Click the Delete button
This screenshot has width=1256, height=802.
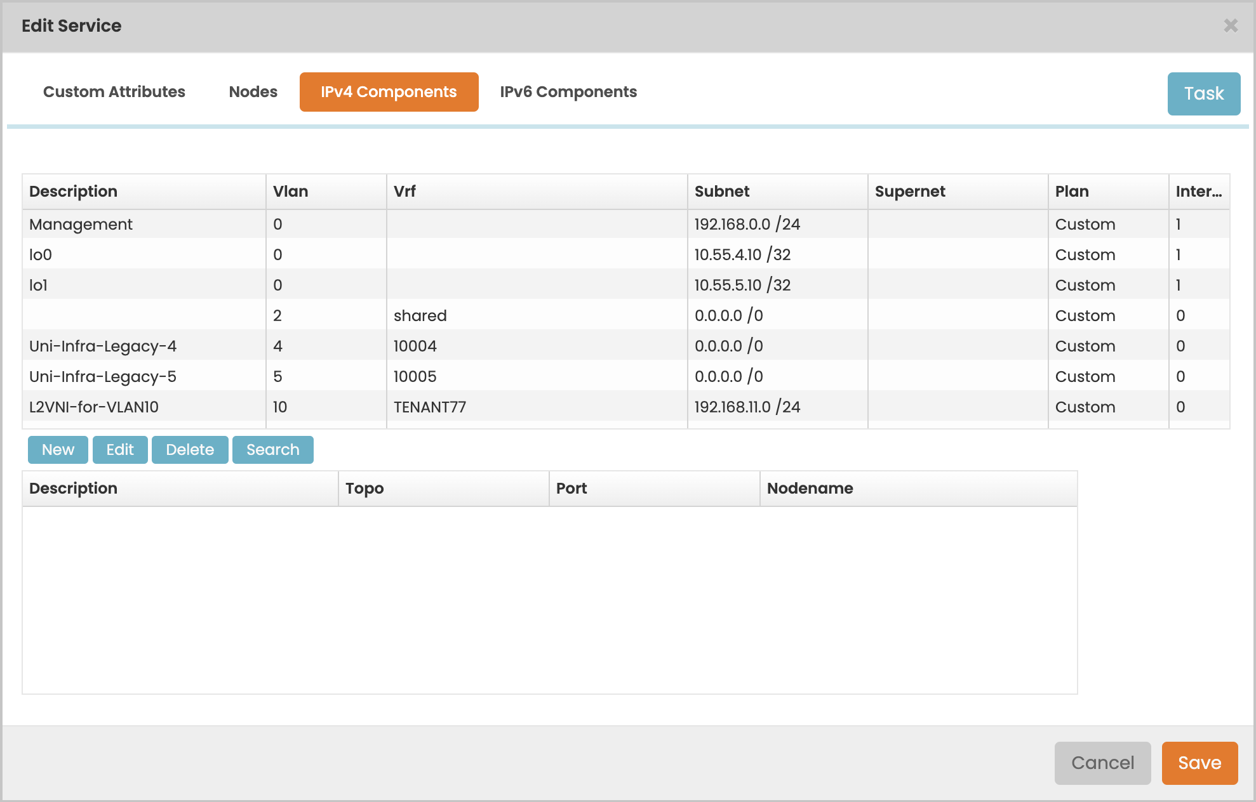point(190,450)
